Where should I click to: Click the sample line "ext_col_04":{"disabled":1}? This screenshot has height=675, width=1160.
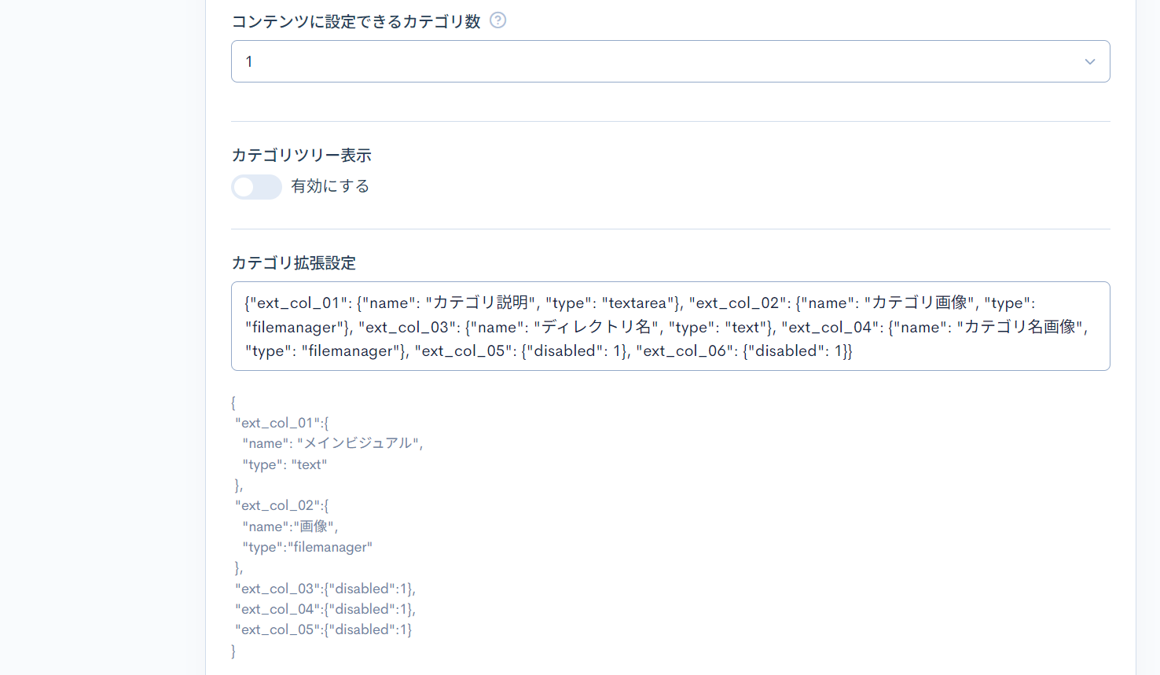tap(325, 609)
